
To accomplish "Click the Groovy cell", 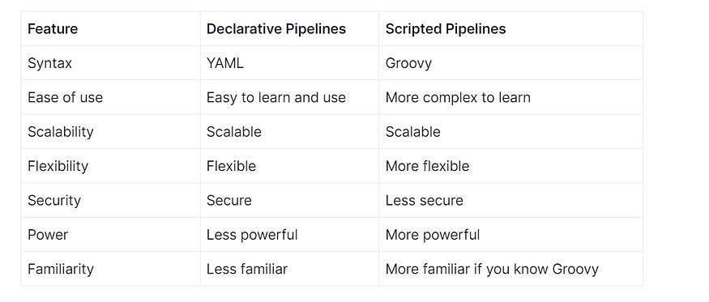I will (408, 63).
